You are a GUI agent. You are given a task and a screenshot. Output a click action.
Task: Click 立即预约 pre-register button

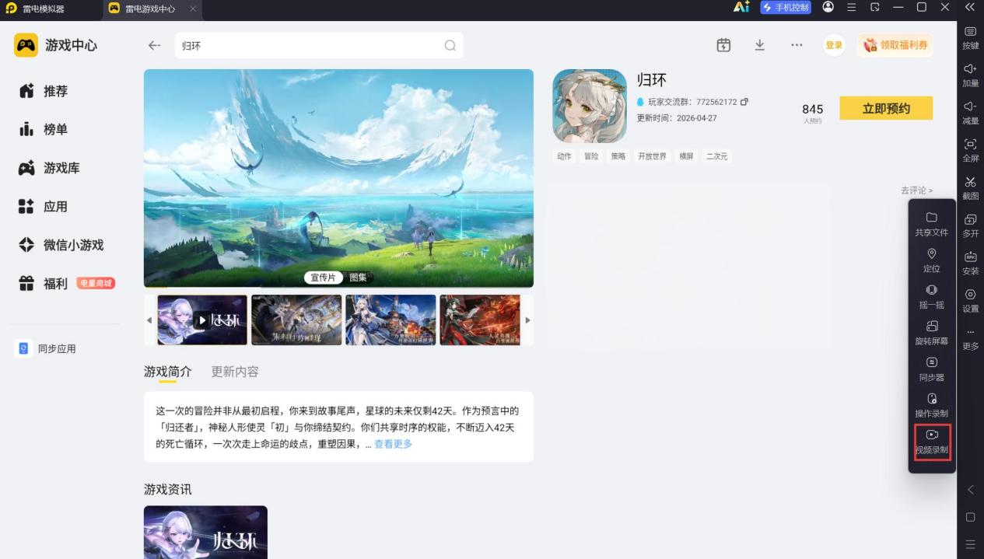(x=886, y=109)
